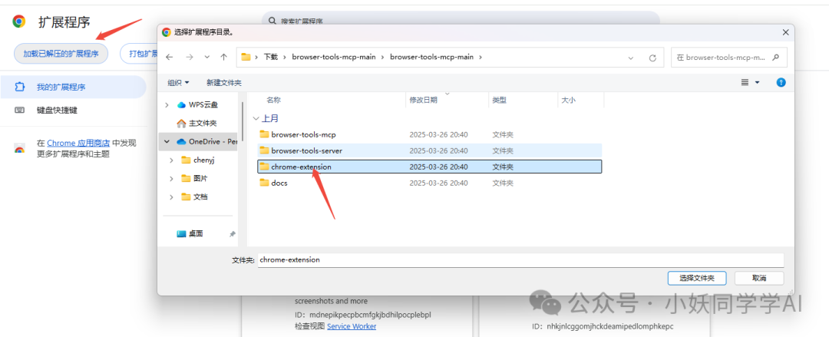Collapse the 上月 group
Image resolution: width=829 pixels, height=337 pixels.
256,118
